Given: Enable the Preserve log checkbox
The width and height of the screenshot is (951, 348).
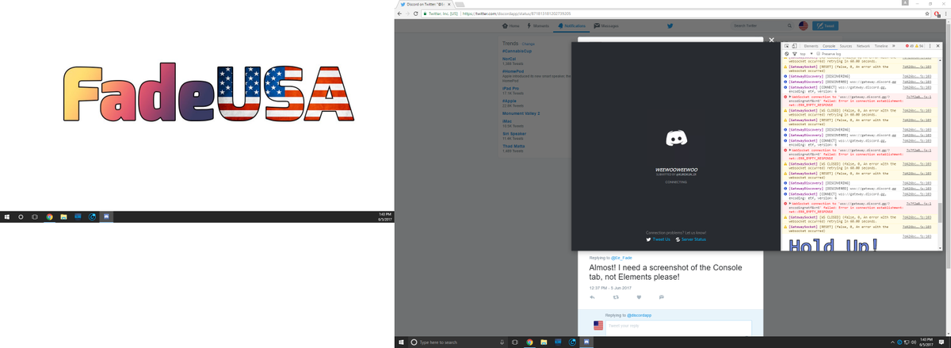Looking at the screenshot, I should point(819,53).
